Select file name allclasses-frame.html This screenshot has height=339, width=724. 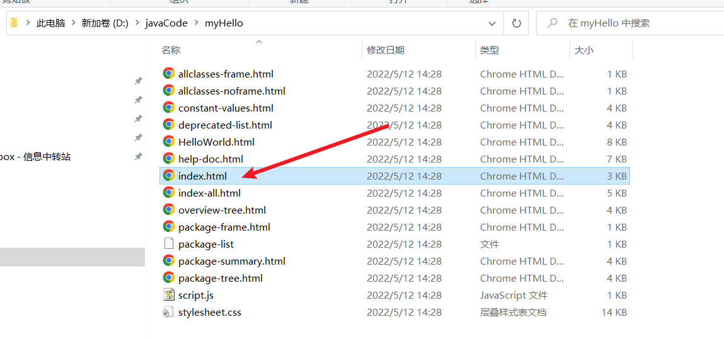[x=226, y=74]
